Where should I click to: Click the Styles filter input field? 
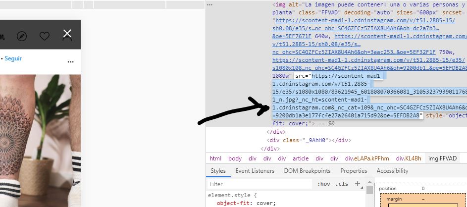[258, 184]
